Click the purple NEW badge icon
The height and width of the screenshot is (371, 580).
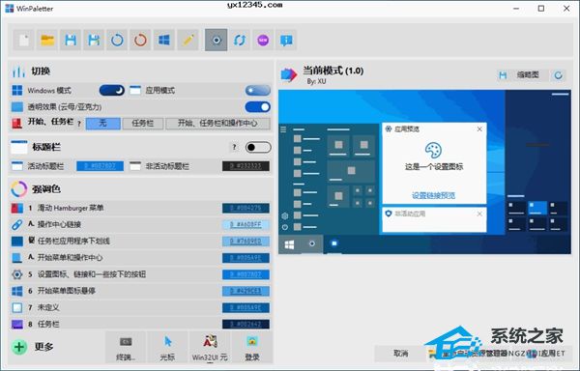click(263, 40)
